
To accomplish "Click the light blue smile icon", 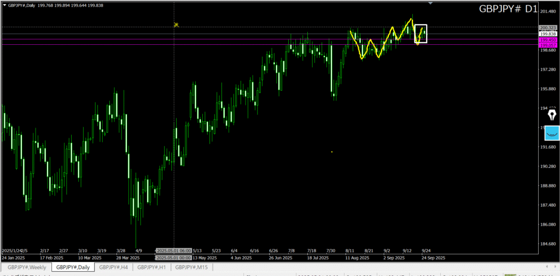I will coord(552,133).
